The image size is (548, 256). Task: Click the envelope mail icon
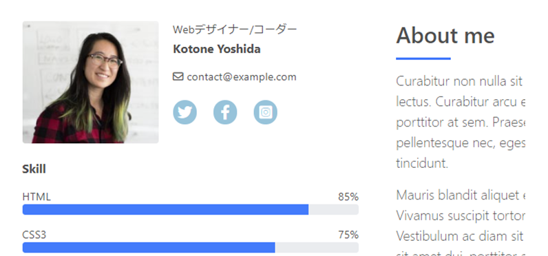click(178, 76)
